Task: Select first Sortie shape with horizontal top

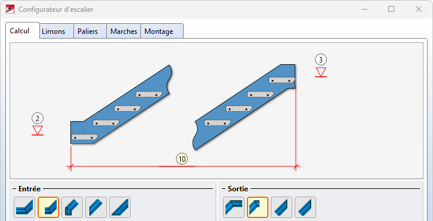Action: (234, 207)
